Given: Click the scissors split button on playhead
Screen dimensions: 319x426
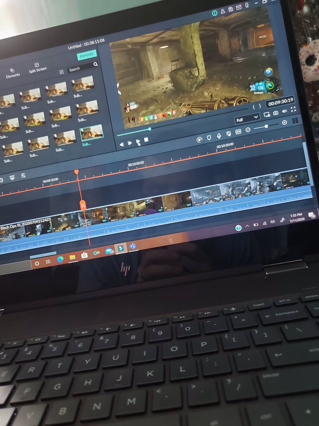Looking at the screenshot, I should pyautogui.click(x=83, y=205).
